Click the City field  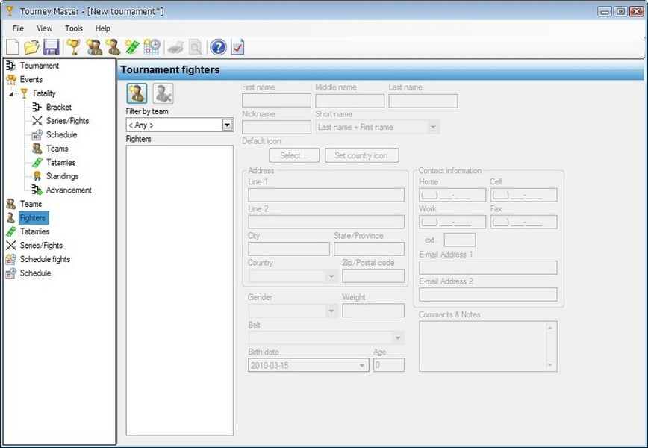click(x=289, y=249)
